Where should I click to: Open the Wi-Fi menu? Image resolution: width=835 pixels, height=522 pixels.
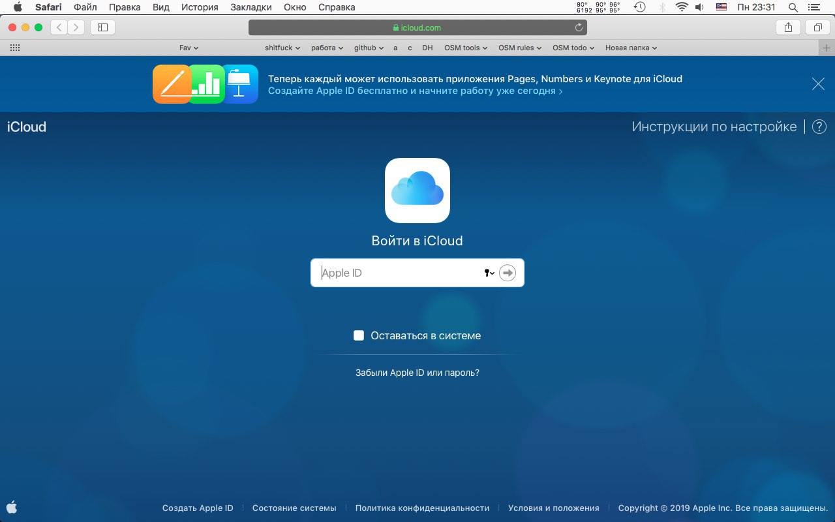(x=682, y=7)
